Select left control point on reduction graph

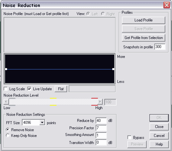point(6,69)
